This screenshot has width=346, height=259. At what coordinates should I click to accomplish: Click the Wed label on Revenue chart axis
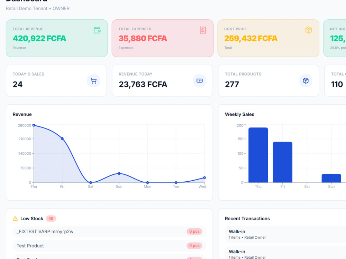pyautogui.click(x=202, y=186)
